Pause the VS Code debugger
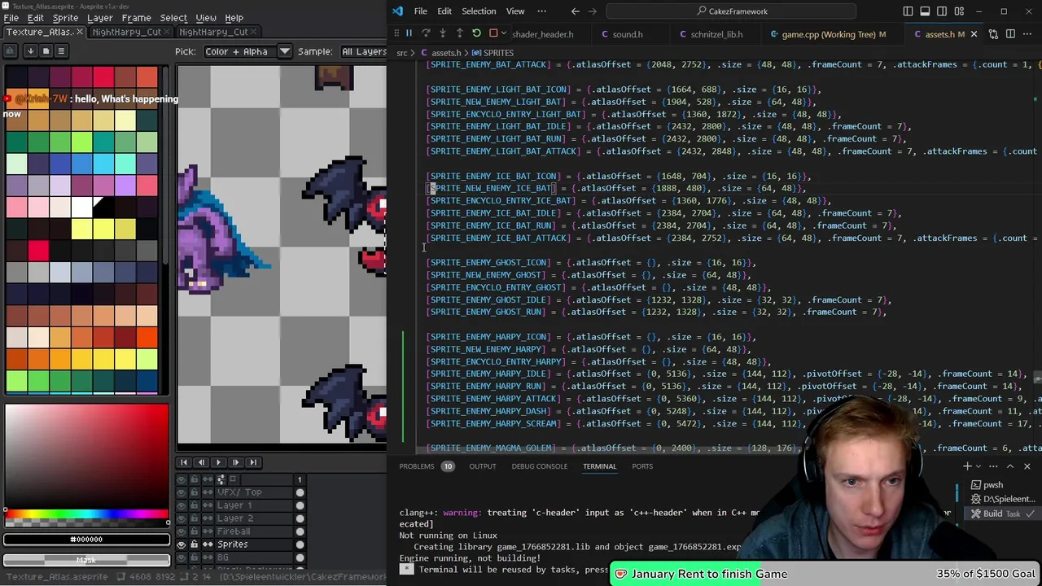 (409, 33)
